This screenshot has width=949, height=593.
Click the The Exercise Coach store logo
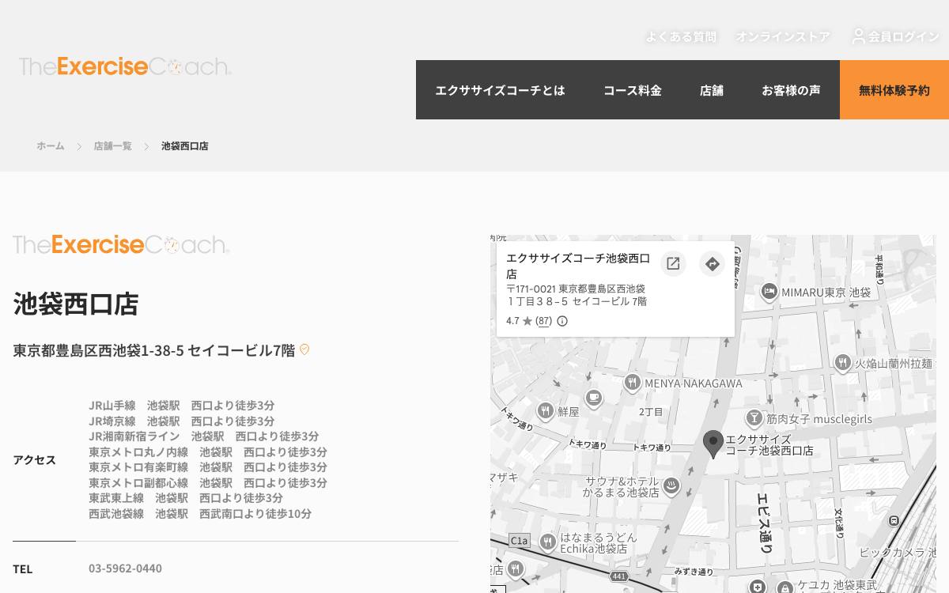pyautogui.click(x=121, y=244)
